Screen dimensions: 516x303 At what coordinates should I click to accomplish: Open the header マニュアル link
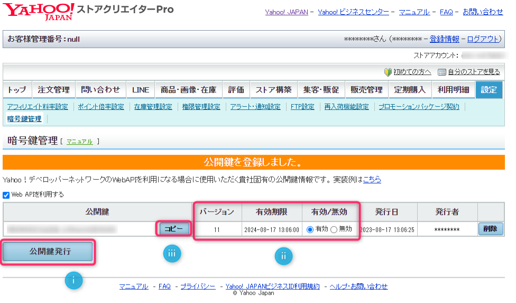coord(414,12)
